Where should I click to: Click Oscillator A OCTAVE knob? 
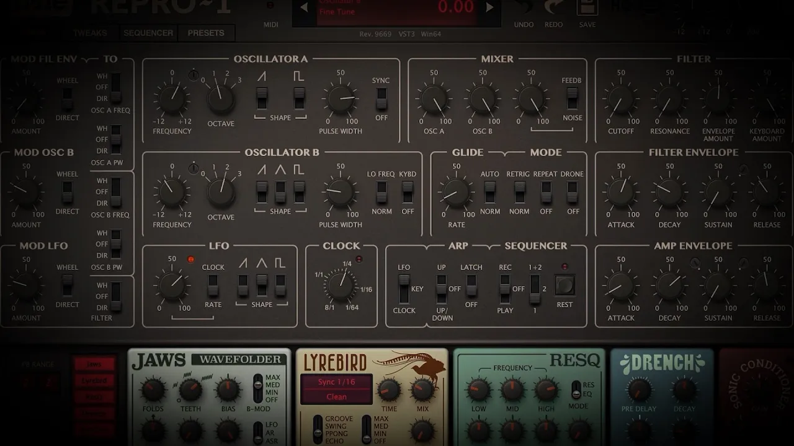click(x=221, y=99)
